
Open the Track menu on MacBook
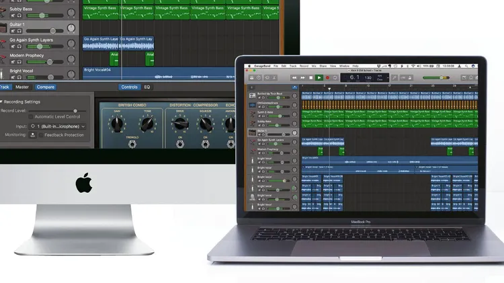coord(293,66)
